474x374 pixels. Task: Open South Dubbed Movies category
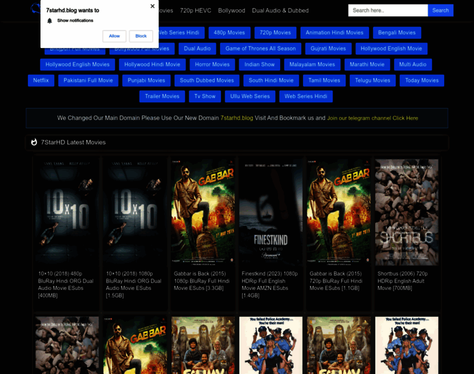(x=207, y=80)
